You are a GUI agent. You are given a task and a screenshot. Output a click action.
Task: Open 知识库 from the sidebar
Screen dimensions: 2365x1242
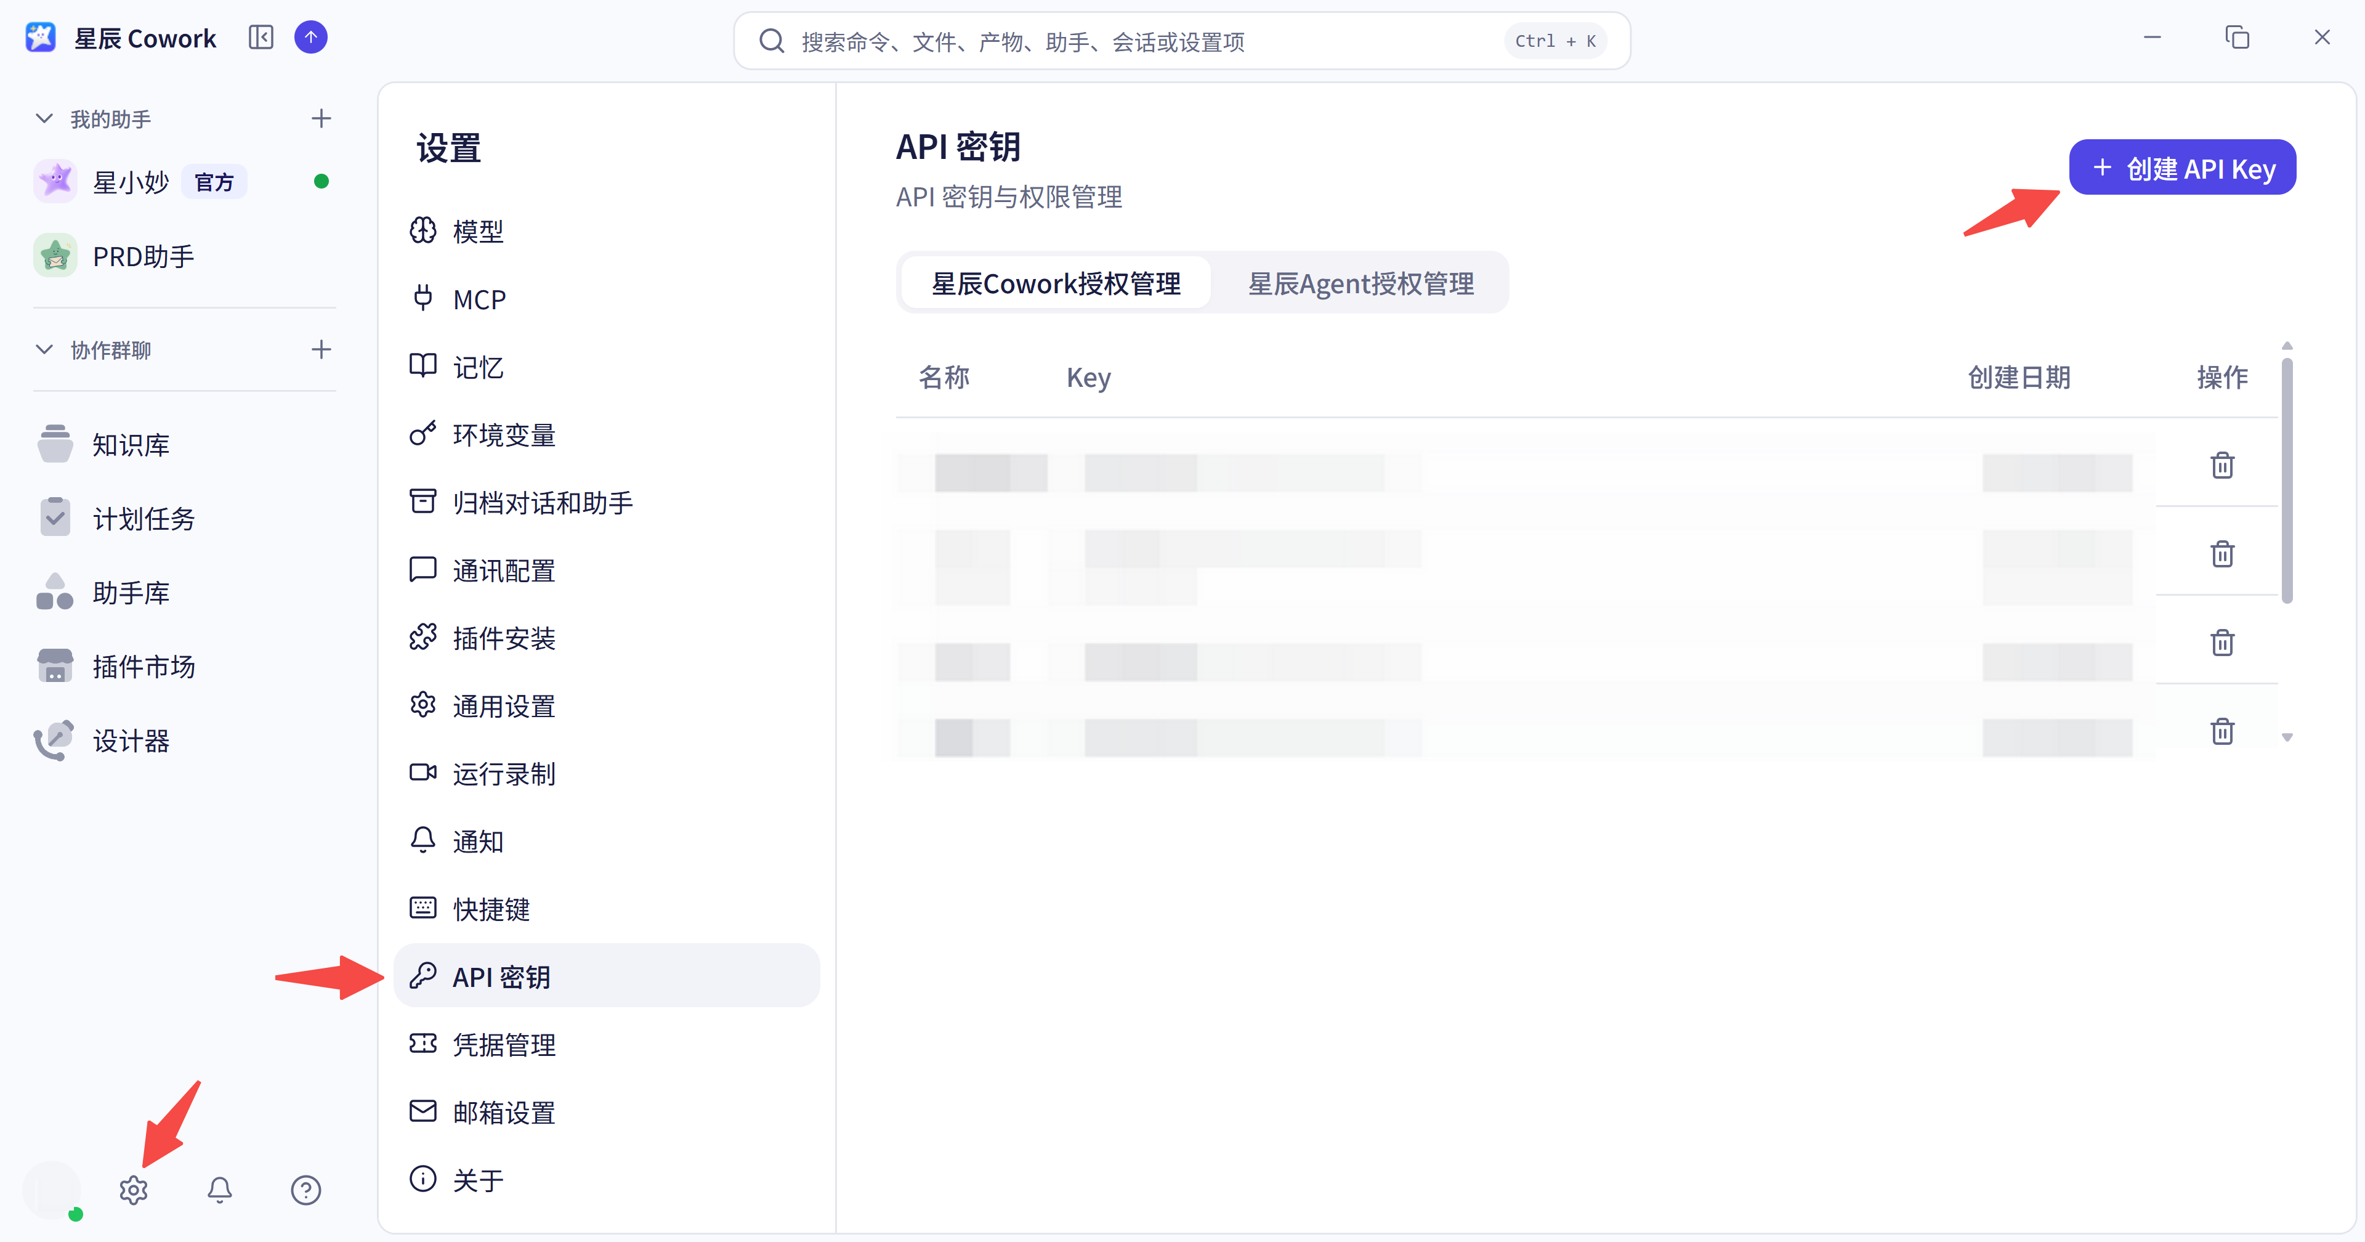pyautogui.click(x=185, y=445)
